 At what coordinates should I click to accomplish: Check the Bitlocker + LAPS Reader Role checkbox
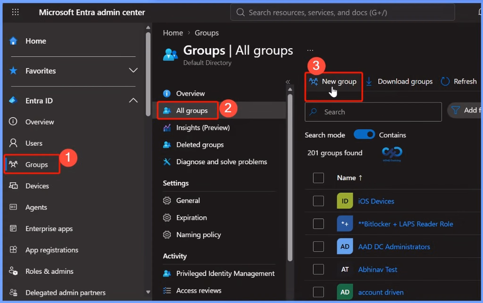tap(318, 223)
